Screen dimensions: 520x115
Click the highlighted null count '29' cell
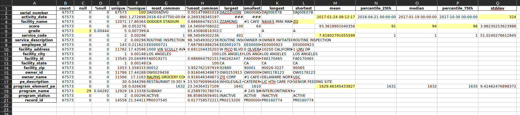[83, 91]
